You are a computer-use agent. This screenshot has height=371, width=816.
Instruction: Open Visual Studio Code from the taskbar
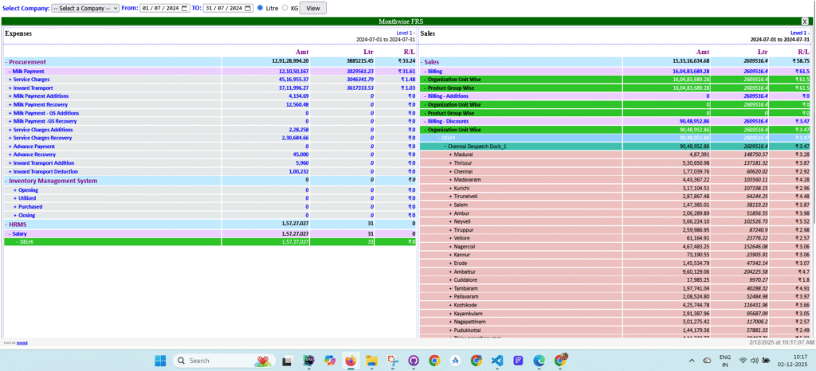click(496, 360)
